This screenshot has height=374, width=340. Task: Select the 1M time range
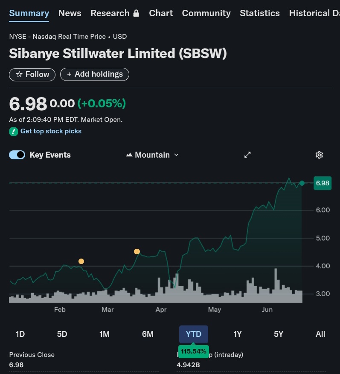tap(105, 334)
